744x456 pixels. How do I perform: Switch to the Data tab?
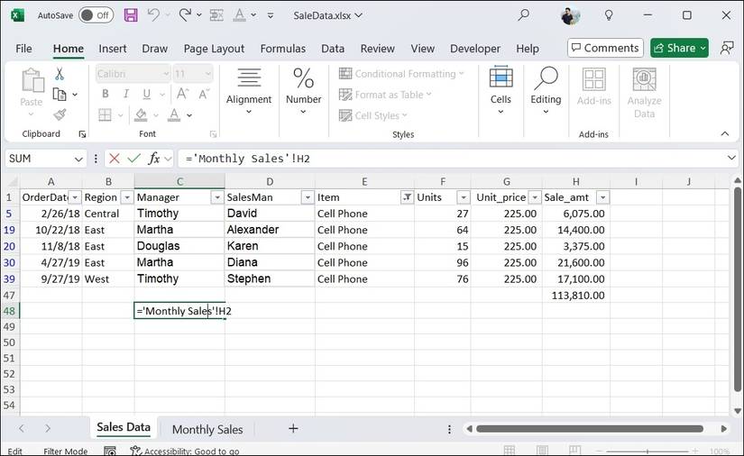click(x=333, y=49)
